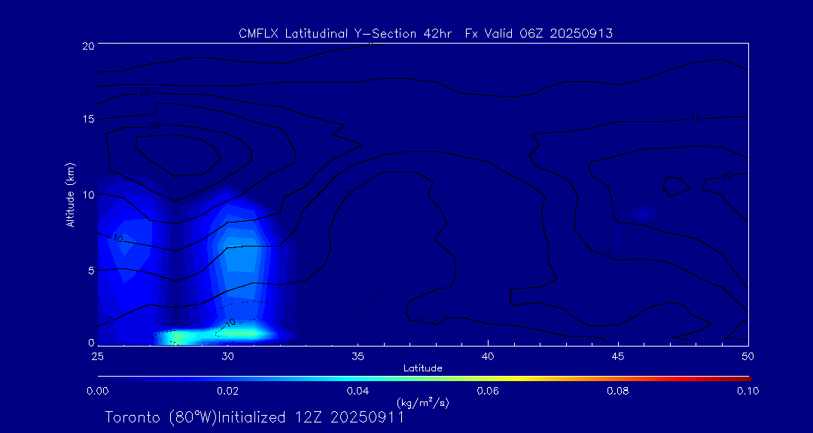Select the altitude axis tick label 20
Screen dimensions: 813x433
(x=87, y=45)
